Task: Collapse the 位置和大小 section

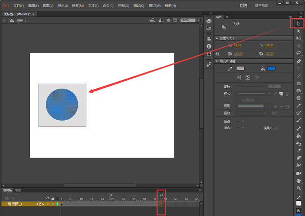Action: click(218, 39)
